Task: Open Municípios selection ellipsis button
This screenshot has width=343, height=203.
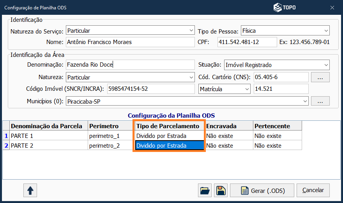Action: coord(320,101)
